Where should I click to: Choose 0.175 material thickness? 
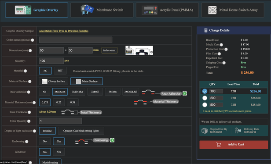pyautogui.click(x=45, y=102)
